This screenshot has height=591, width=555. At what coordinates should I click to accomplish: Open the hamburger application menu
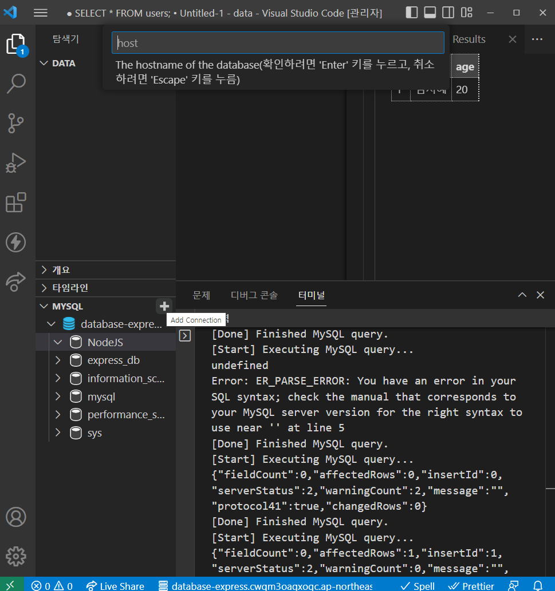[40, 13]
